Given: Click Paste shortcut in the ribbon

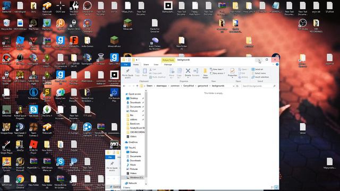Looking at the screenshot, I should tap(157, 77).
